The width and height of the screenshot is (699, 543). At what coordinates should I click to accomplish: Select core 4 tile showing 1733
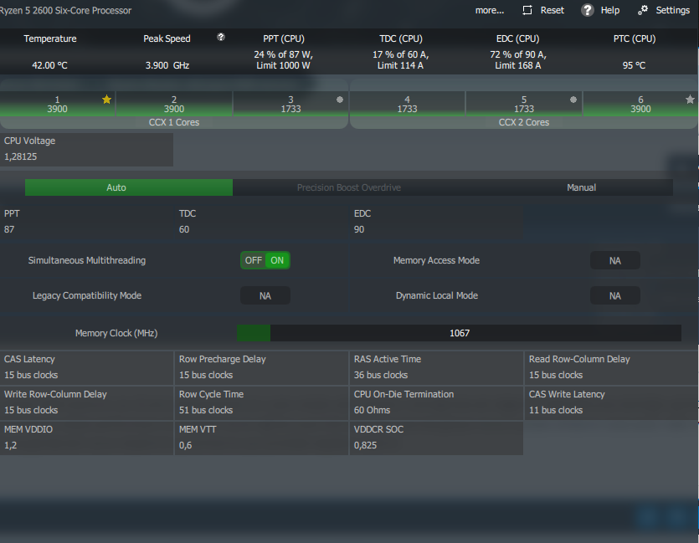pos(407,105)
